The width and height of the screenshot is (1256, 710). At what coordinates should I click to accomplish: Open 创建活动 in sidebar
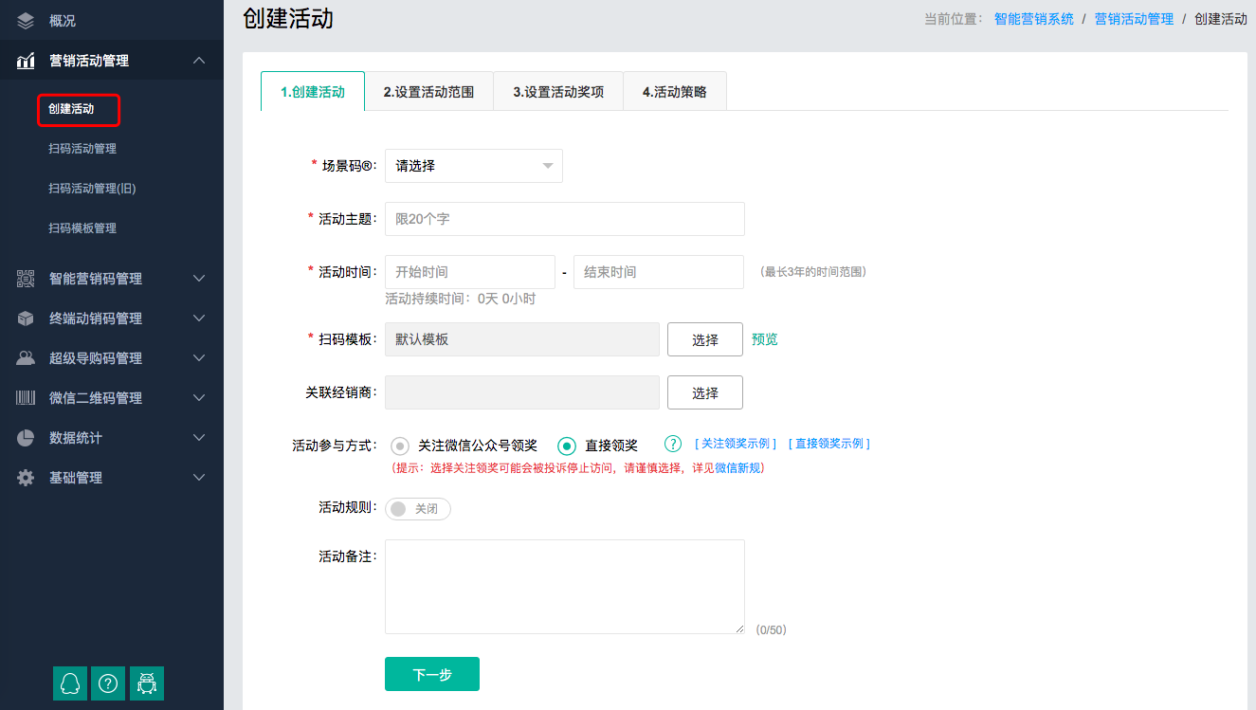tap(72, 109)
